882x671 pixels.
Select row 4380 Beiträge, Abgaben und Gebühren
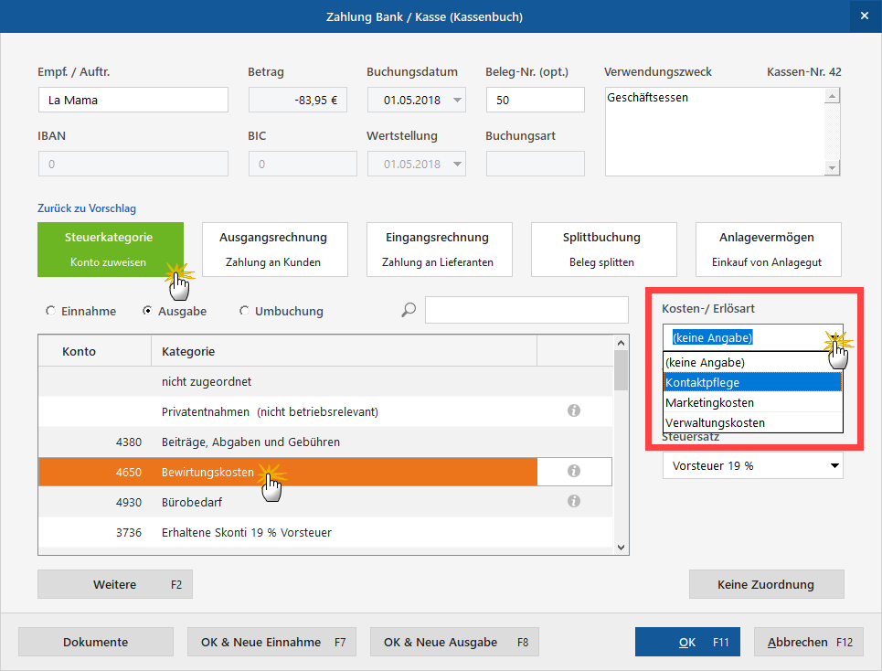pos(325,442)
